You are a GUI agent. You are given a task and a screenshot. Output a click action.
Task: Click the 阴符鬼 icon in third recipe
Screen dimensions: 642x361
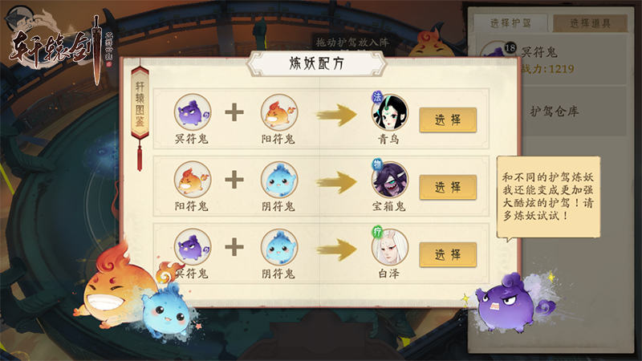[x=279, y=247]
